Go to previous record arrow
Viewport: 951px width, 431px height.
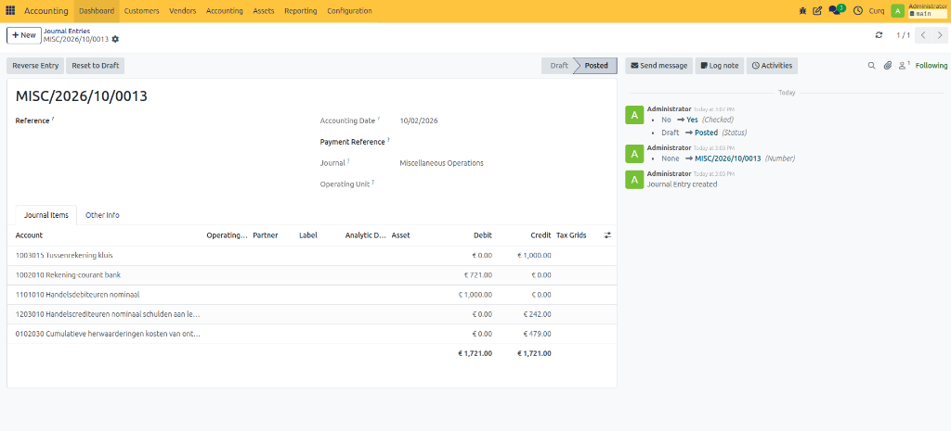(x=923, y=35)
